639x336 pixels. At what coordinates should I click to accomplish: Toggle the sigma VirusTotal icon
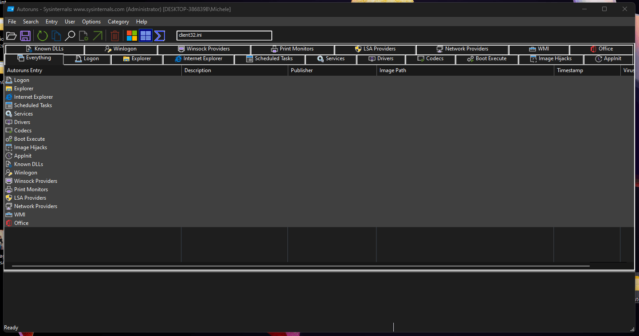[159, 35]
